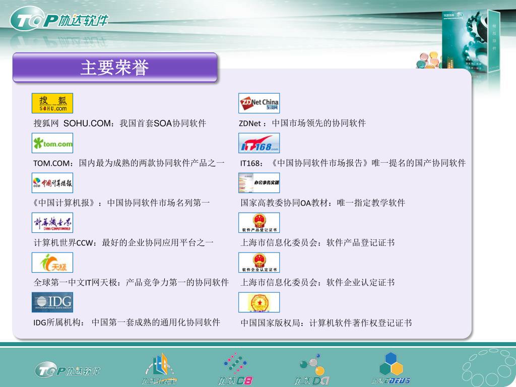Click the 主要荣誉 purple title banner
Screen dimensions: 516x387
tap(115, 68)
